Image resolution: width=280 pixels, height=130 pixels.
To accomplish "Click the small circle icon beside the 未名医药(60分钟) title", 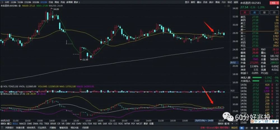I will pyautogui.click(x=20, y=6).
